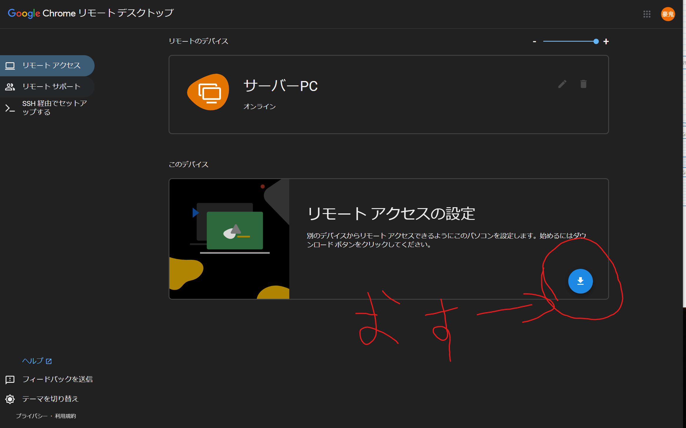Open the プライバシー link
This screenshot has width=686, height=428.
(31, 416)
